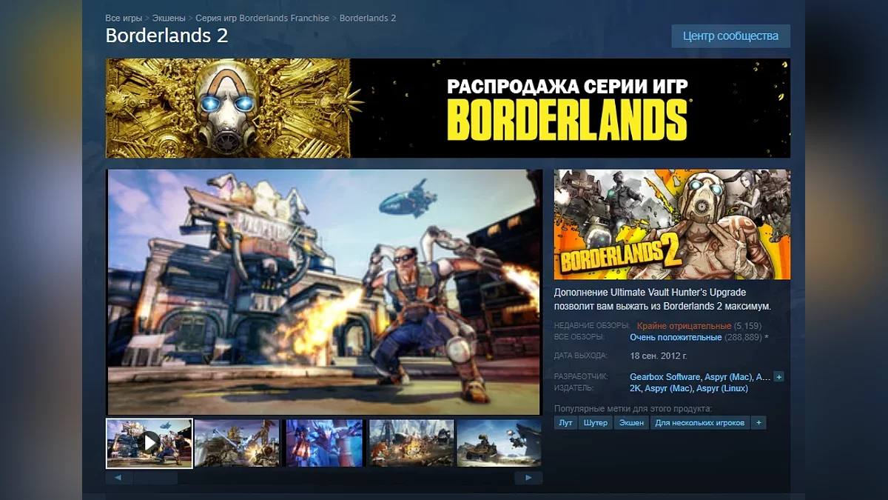This screenshot has width=888, height=500.
Task: Select the Для нескольких игроков tag
Action: tap(700, 423)
